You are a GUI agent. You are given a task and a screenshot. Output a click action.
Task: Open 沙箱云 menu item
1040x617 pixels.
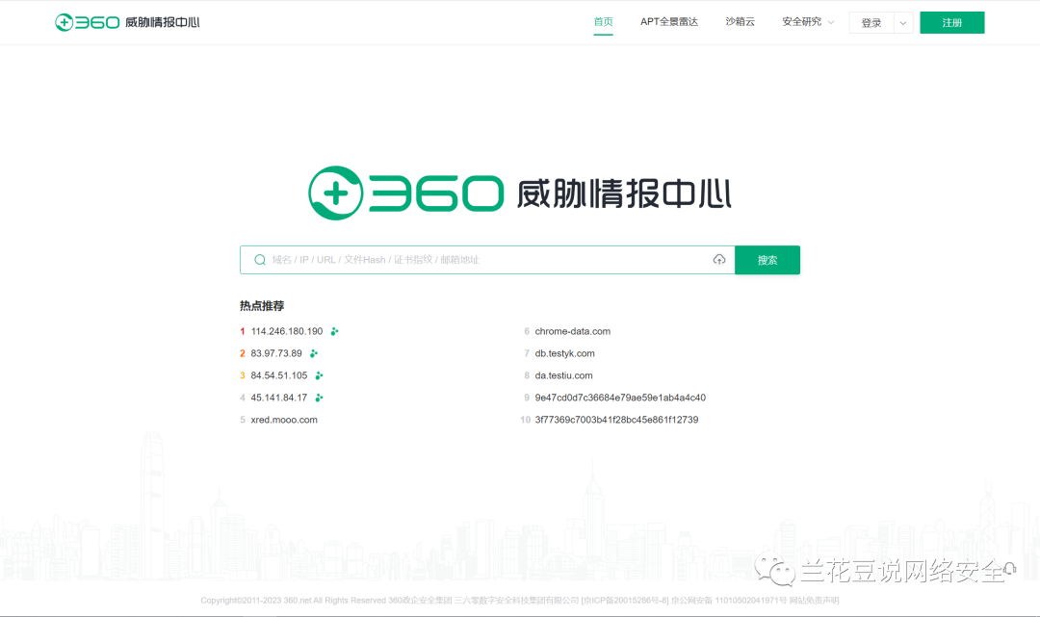[740, 22]
